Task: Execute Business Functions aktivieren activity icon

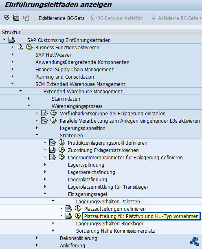Action: click(29, 47)
